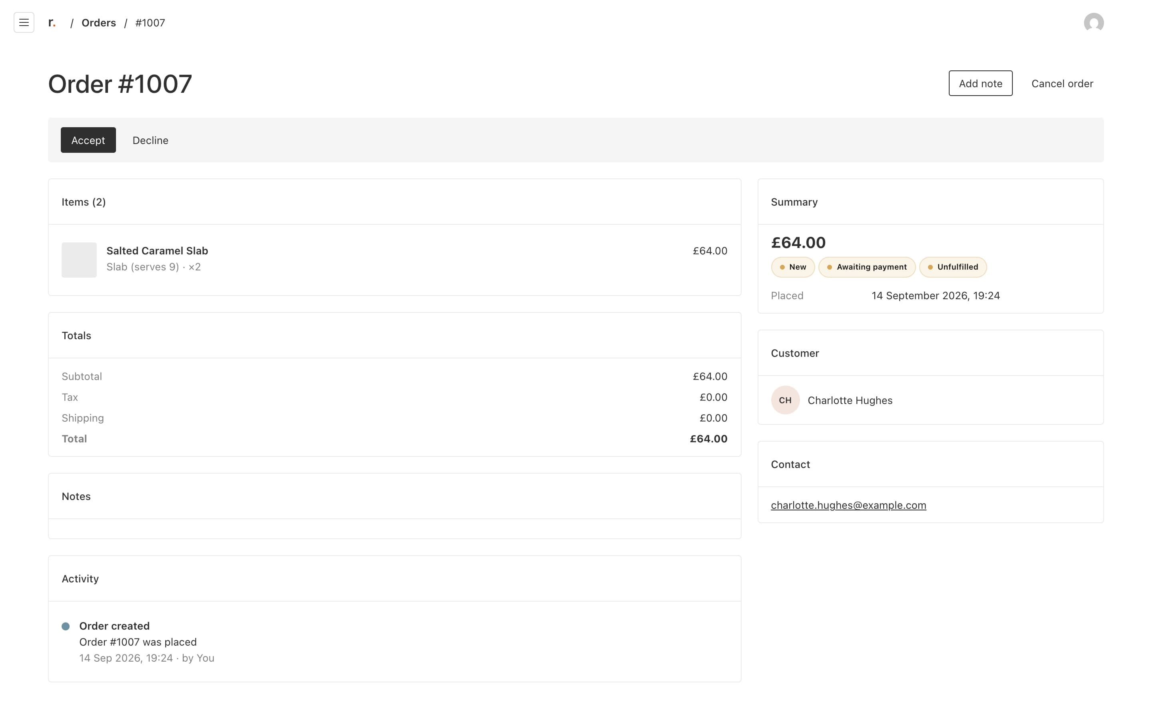Image resolution: width=1152 pixels, height=720 pixels.
Task: Click the Salted Caramel Slab item name
Action: pos(157,250)
